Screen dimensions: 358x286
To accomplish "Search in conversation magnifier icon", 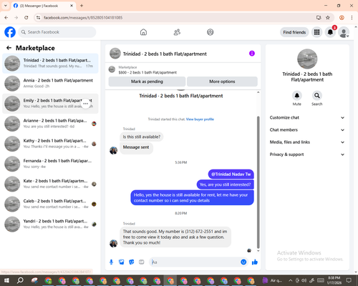I will pyautogui.click(x=317, y=96).
